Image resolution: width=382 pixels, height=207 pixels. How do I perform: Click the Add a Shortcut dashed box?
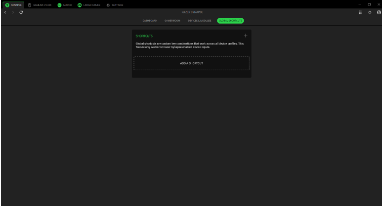tap(191, 63)
